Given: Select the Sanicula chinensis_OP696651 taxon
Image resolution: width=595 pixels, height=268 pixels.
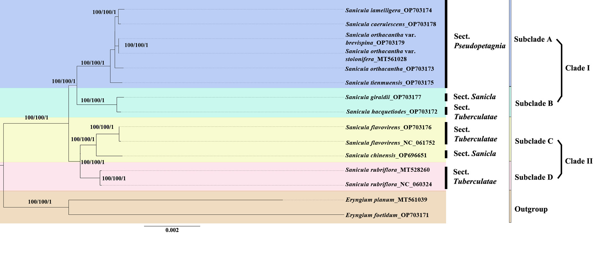Looking at the screenshot, I should tap(386, 155).
